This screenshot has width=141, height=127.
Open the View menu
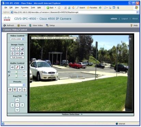(x=17, y=8)
